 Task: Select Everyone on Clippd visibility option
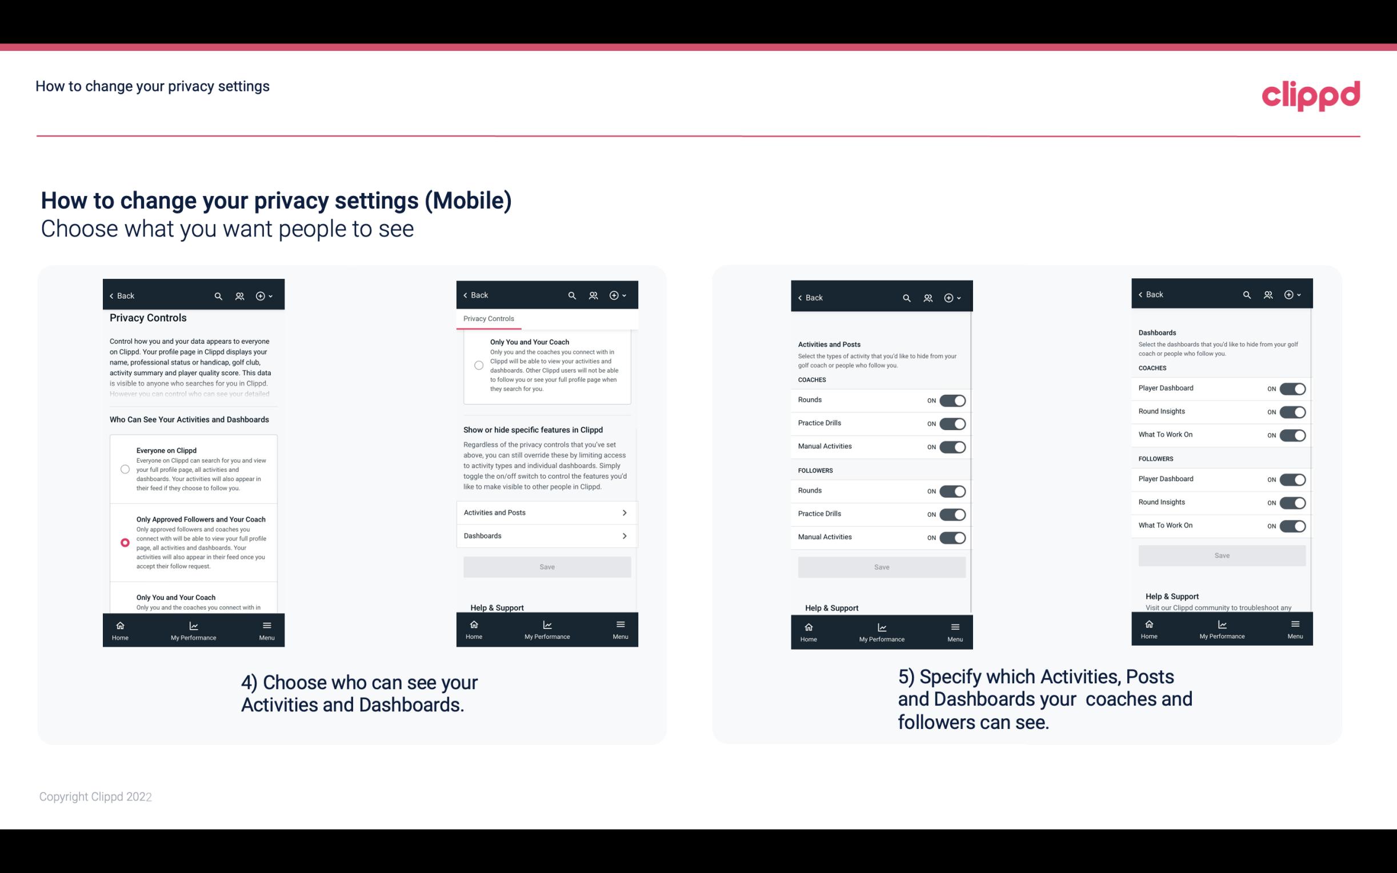[124, 468]
